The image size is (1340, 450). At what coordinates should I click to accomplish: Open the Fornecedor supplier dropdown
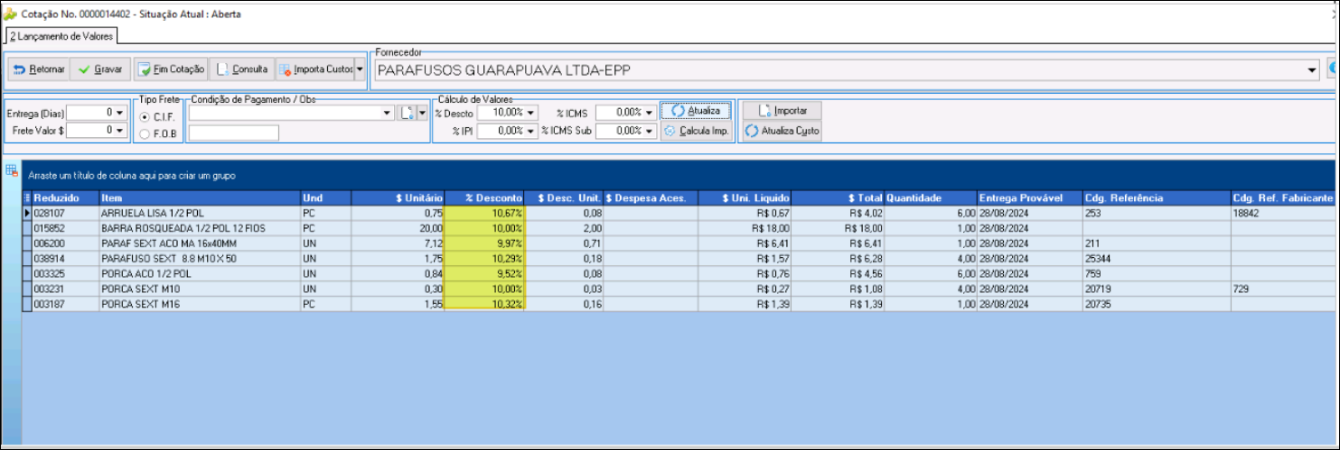pos(1312,70)
